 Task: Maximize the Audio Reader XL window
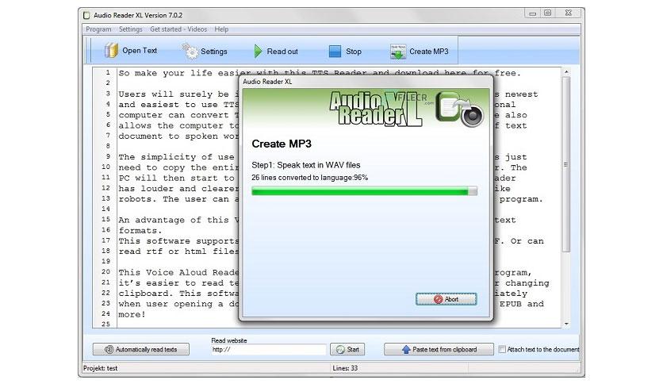click(x=547, y=13)
